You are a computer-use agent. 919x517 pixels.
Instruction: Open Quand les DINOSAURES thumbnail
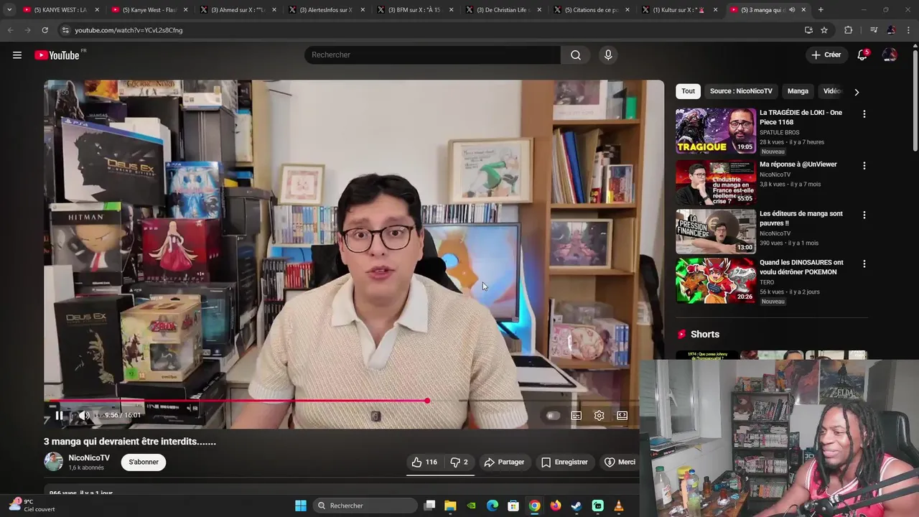click(x=716, y=281)
